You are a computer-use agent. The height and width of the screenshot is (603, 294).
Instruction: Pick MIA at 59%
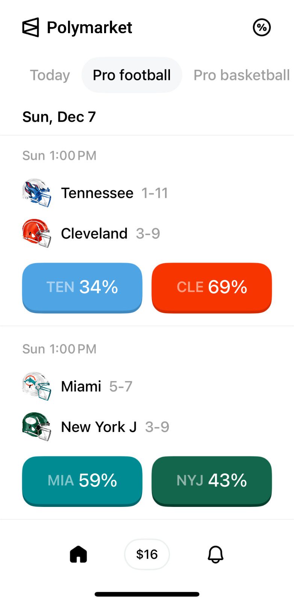82,481
